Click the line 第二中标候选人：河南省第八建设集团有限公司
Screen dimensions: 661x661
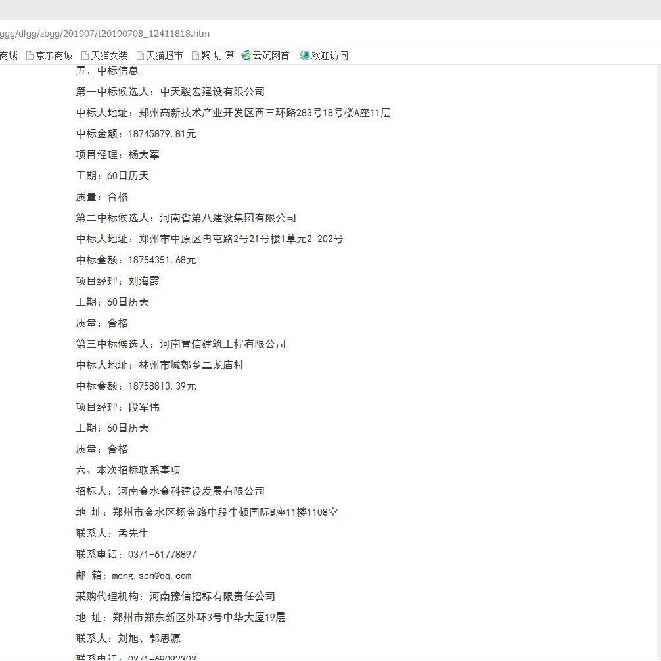[186, 217]
